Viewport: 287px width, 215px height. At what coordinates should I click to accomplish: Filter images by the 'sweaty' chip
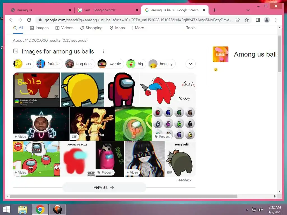(x=110, y=64)
